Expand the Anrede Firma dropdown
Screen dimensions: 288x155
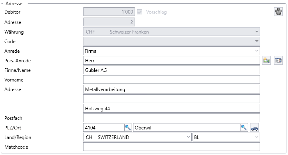(x=257, y=51)
